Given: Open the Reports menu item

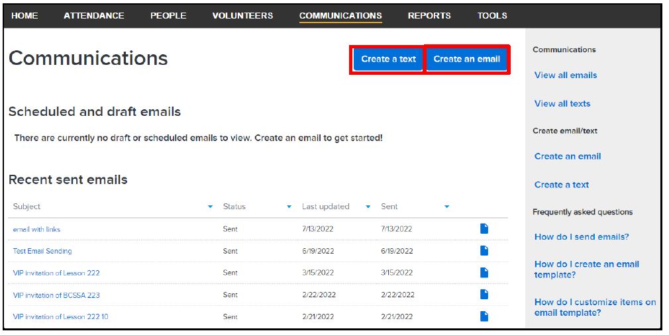Looking at the screenshot, I should (429, 15).
